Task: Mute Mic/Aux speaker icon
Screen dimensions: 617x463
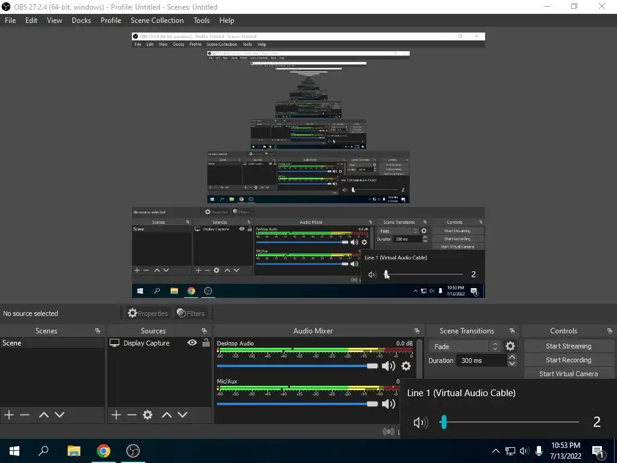Action: pos(389,404)
